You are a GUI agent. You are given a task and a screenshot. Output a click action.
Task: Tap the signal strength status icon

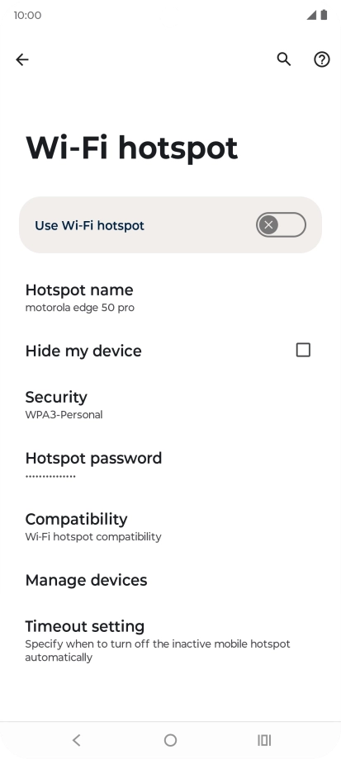[311, 15]
